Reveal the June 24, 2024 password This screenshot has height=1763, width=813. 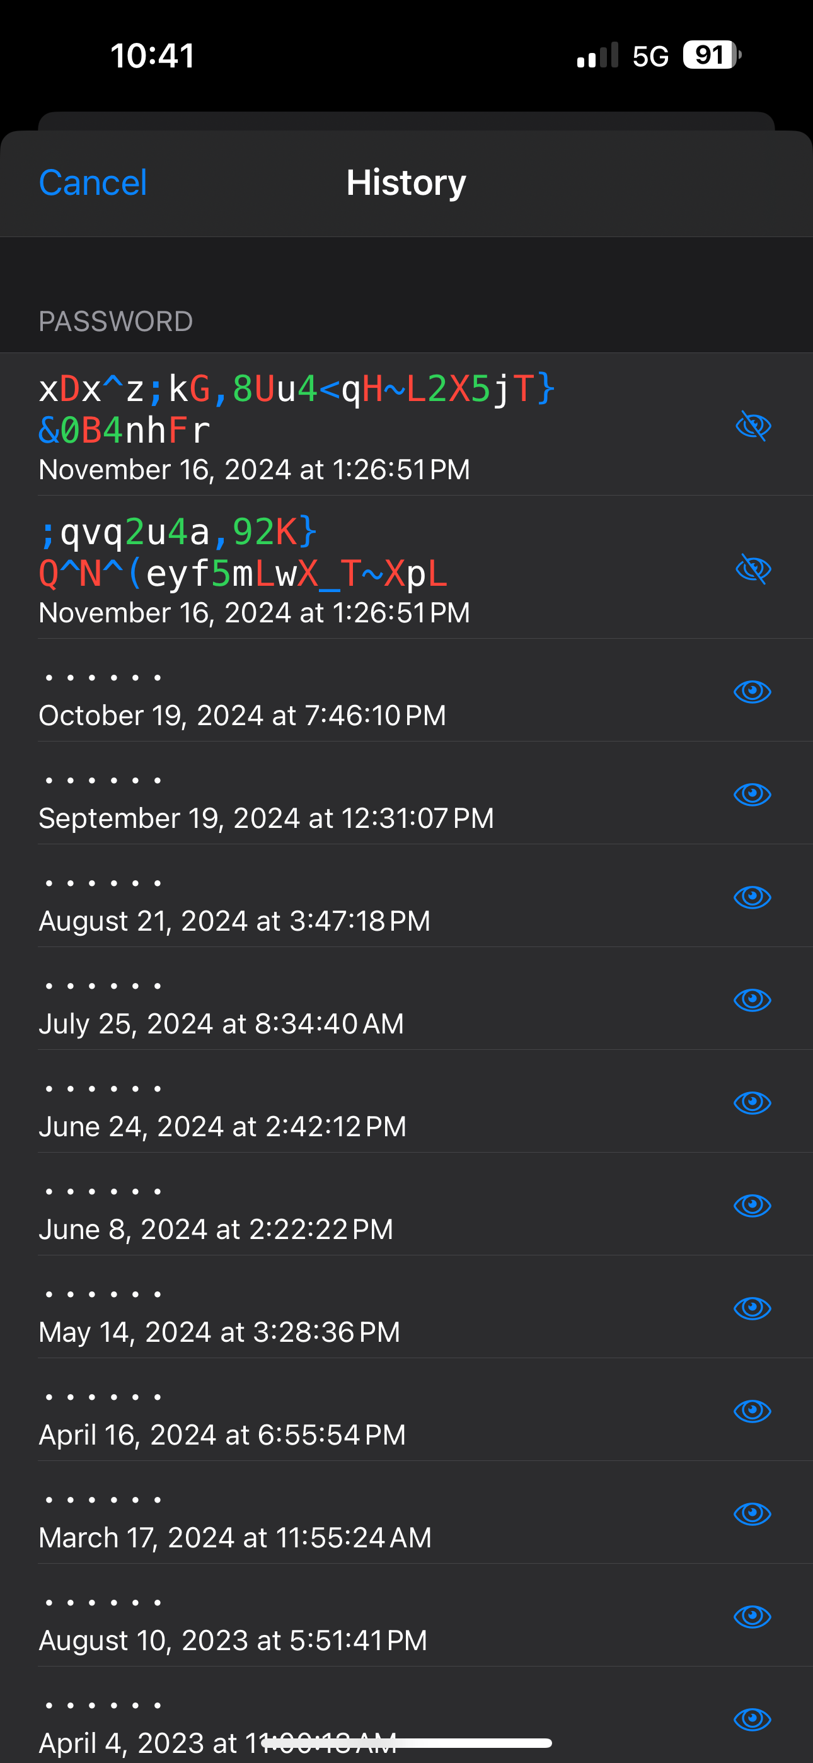click(752, 1102)
